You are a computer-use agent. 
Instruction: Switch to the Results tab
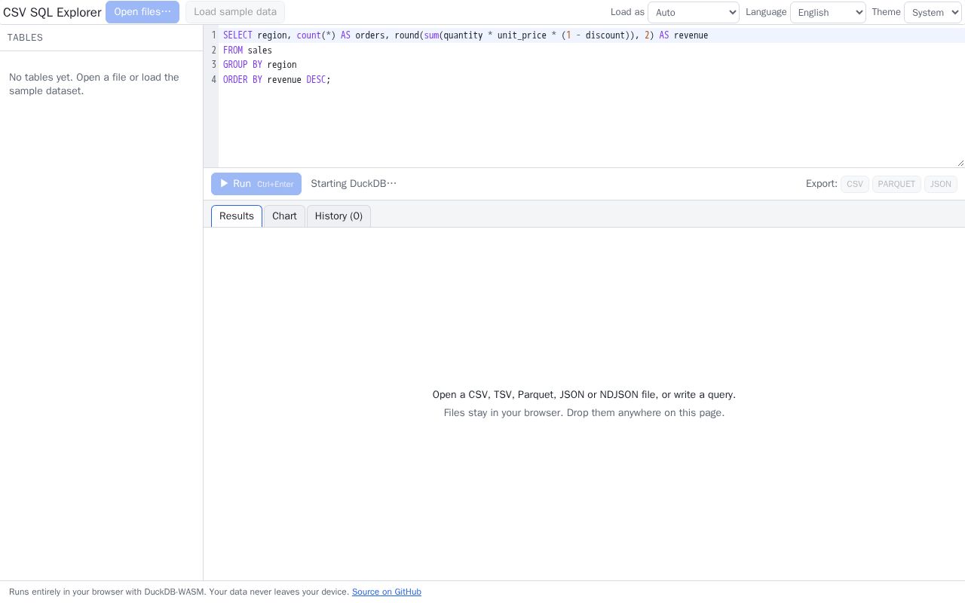(237, 216)
